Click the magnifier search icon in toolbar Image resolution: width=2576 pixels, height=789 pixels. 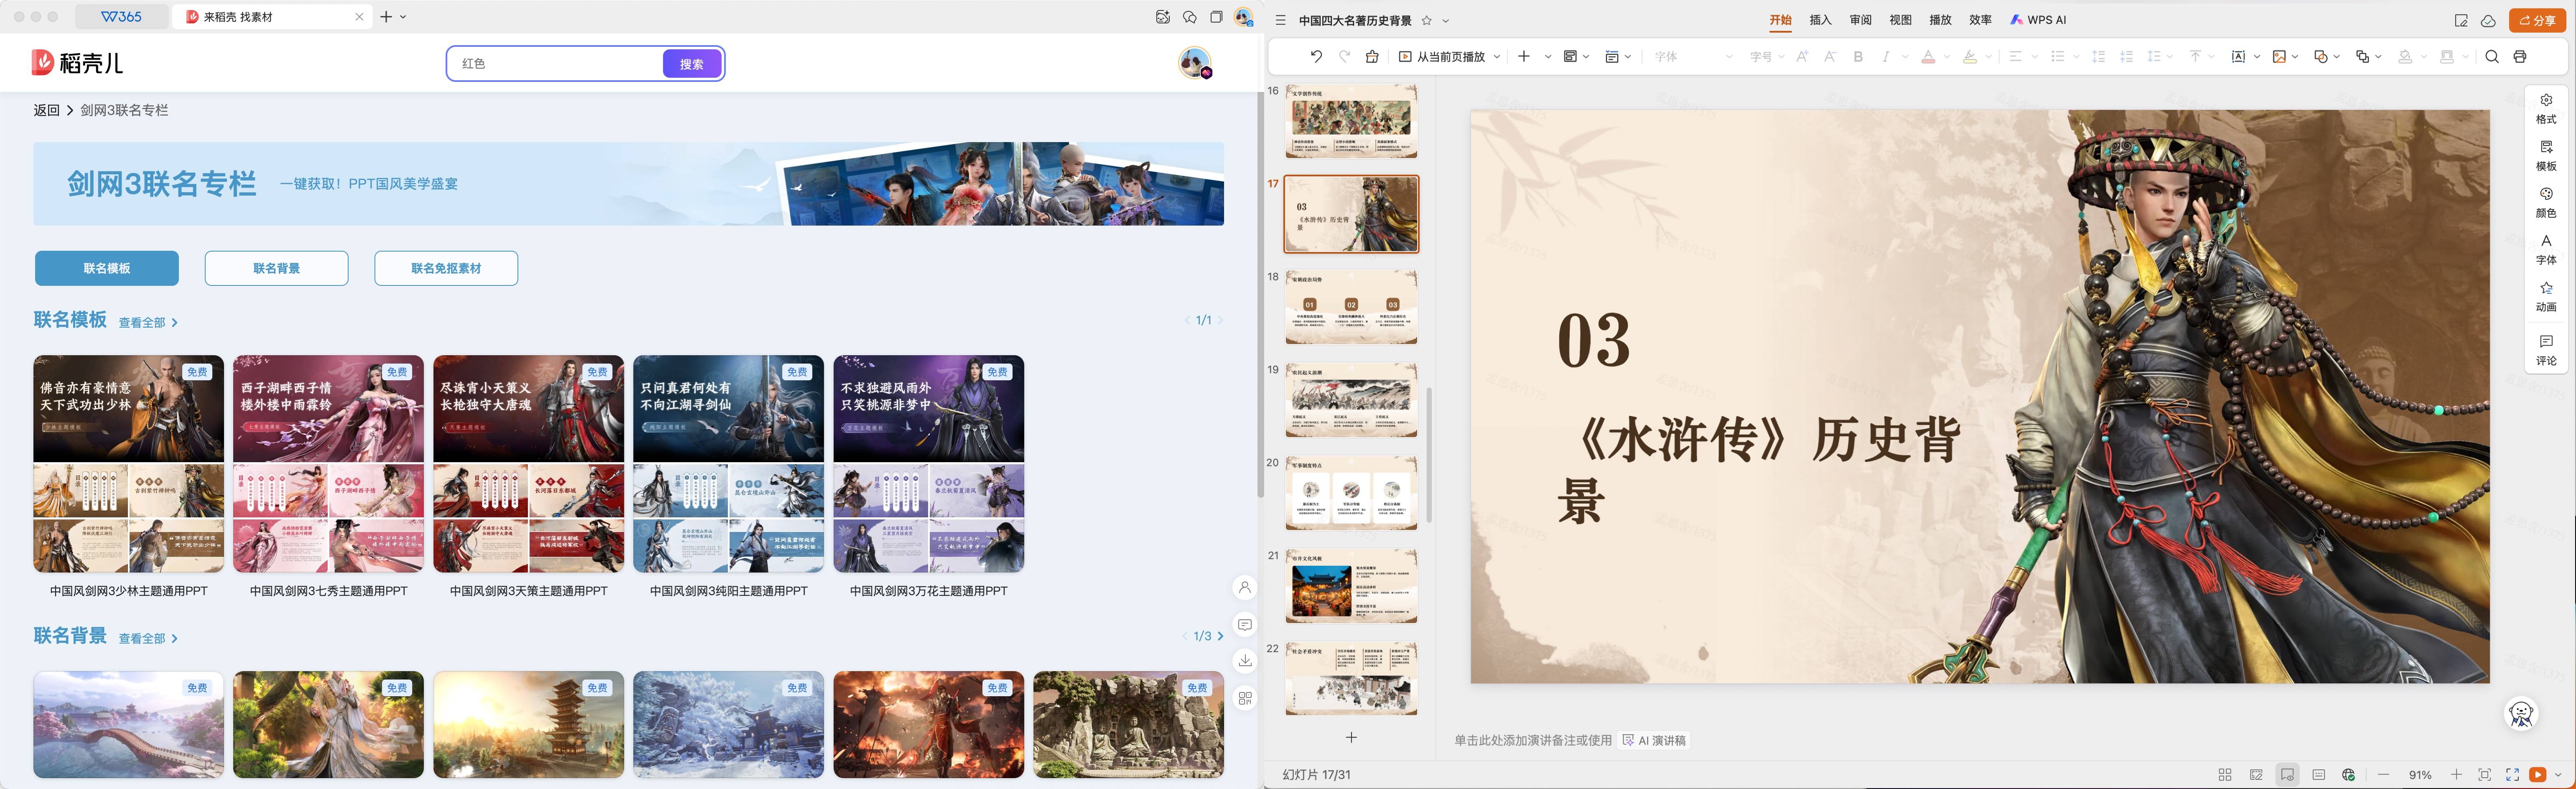point(2491,57)
